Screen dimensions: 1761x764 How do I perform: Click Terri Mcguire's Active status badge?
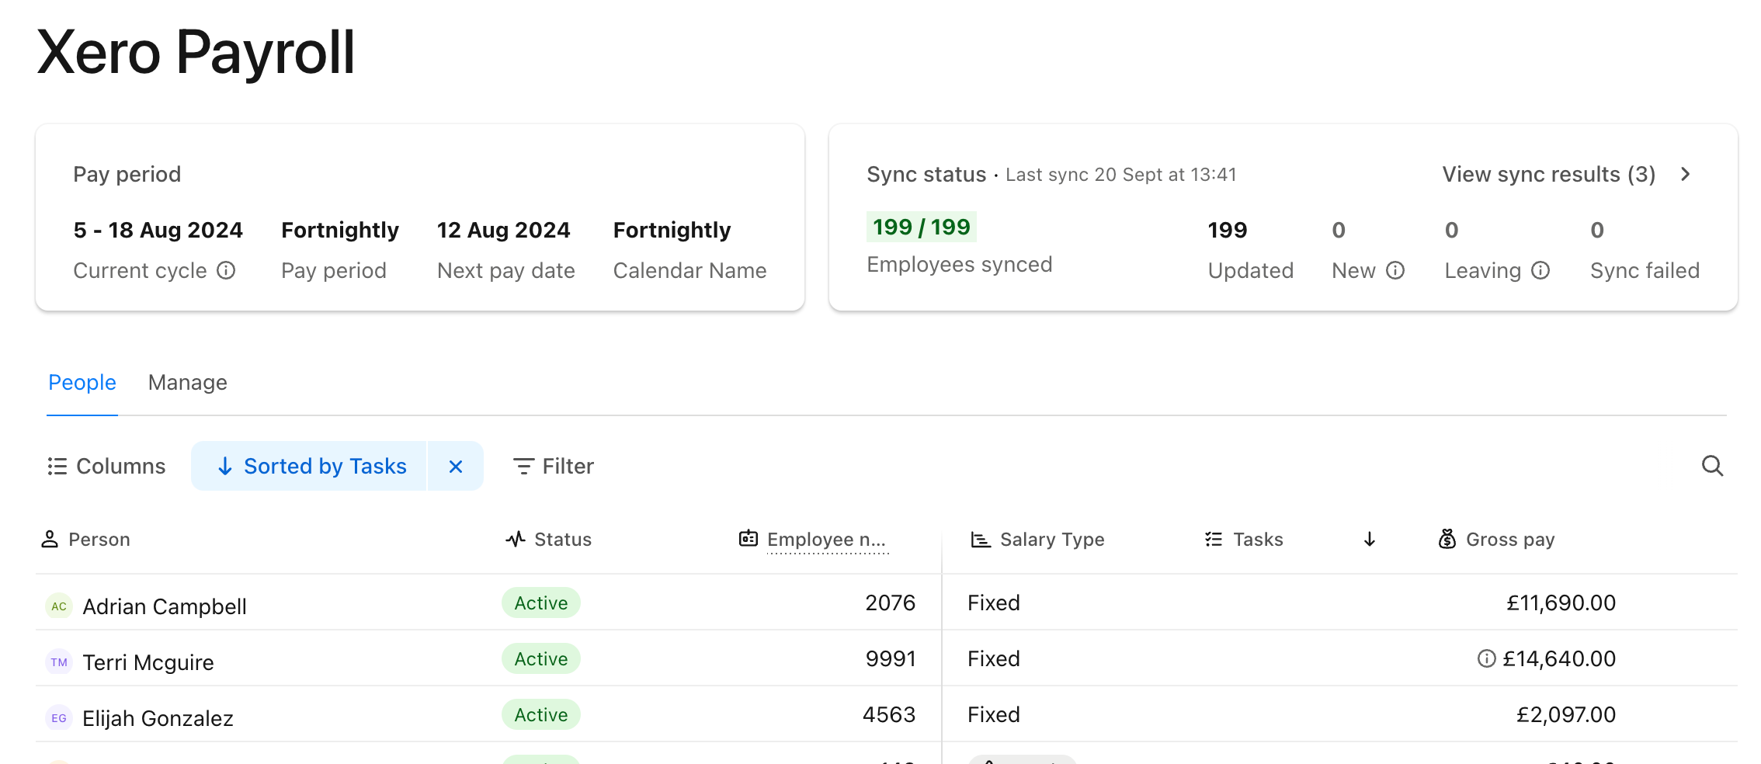541,658
